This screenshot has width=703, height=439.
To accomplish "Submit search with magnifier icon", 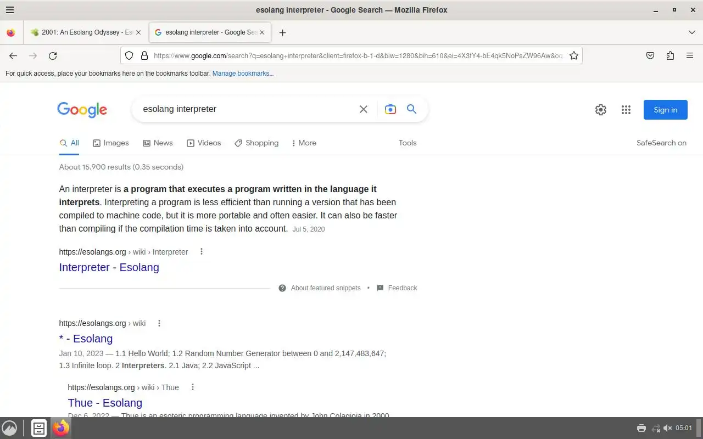I will point(411,109).
